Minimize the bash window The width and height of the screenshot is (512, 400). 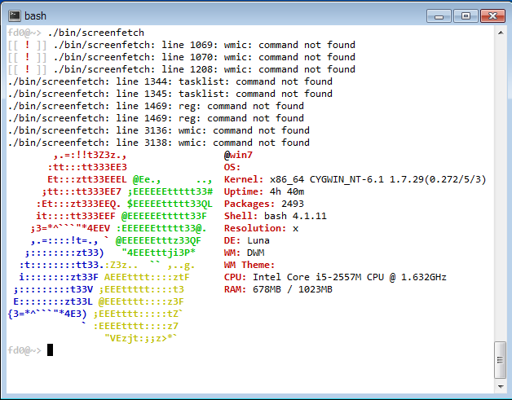[x=439, y=16]
